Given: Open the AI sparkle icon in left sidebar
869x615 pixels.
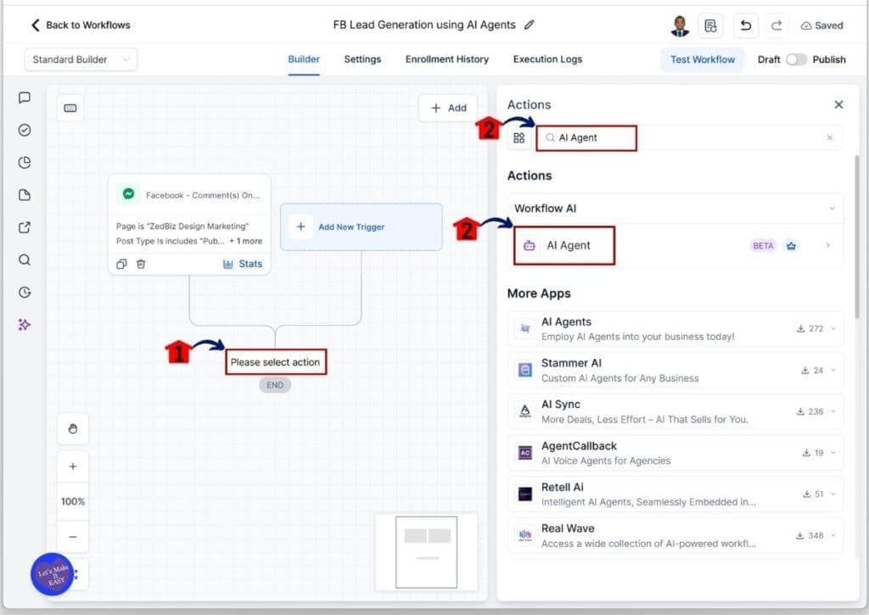Looking at the screenshot, I should pyautogui.click(x=25, y=325).
